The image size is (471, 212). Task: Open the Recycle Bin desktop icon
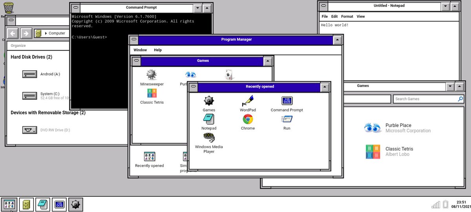click(8, 8)
